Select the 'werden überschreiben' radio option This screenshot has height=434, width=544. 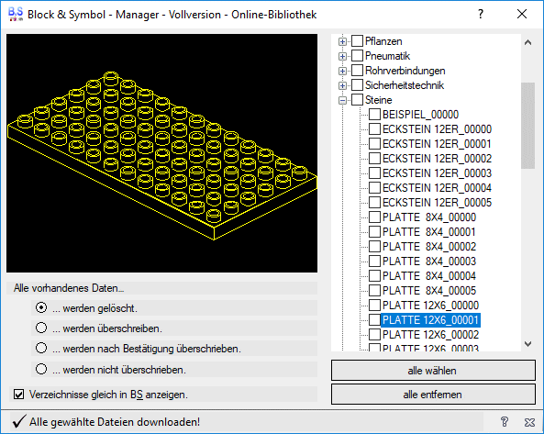pos(41,328)
